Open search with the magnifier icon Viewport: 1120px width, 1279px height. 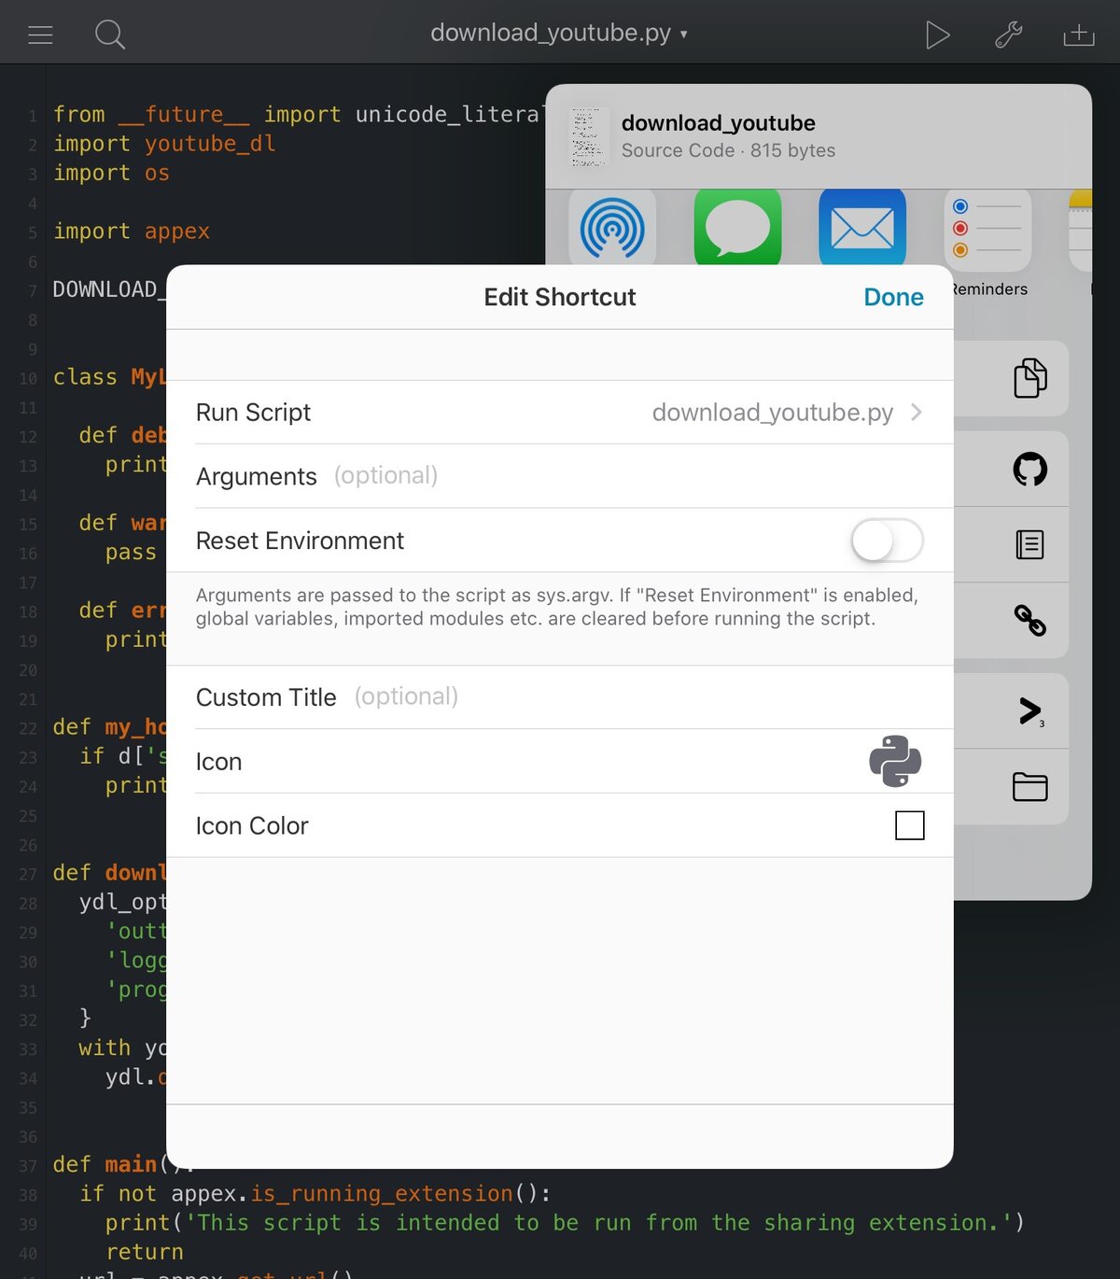(x=109, y=34)
